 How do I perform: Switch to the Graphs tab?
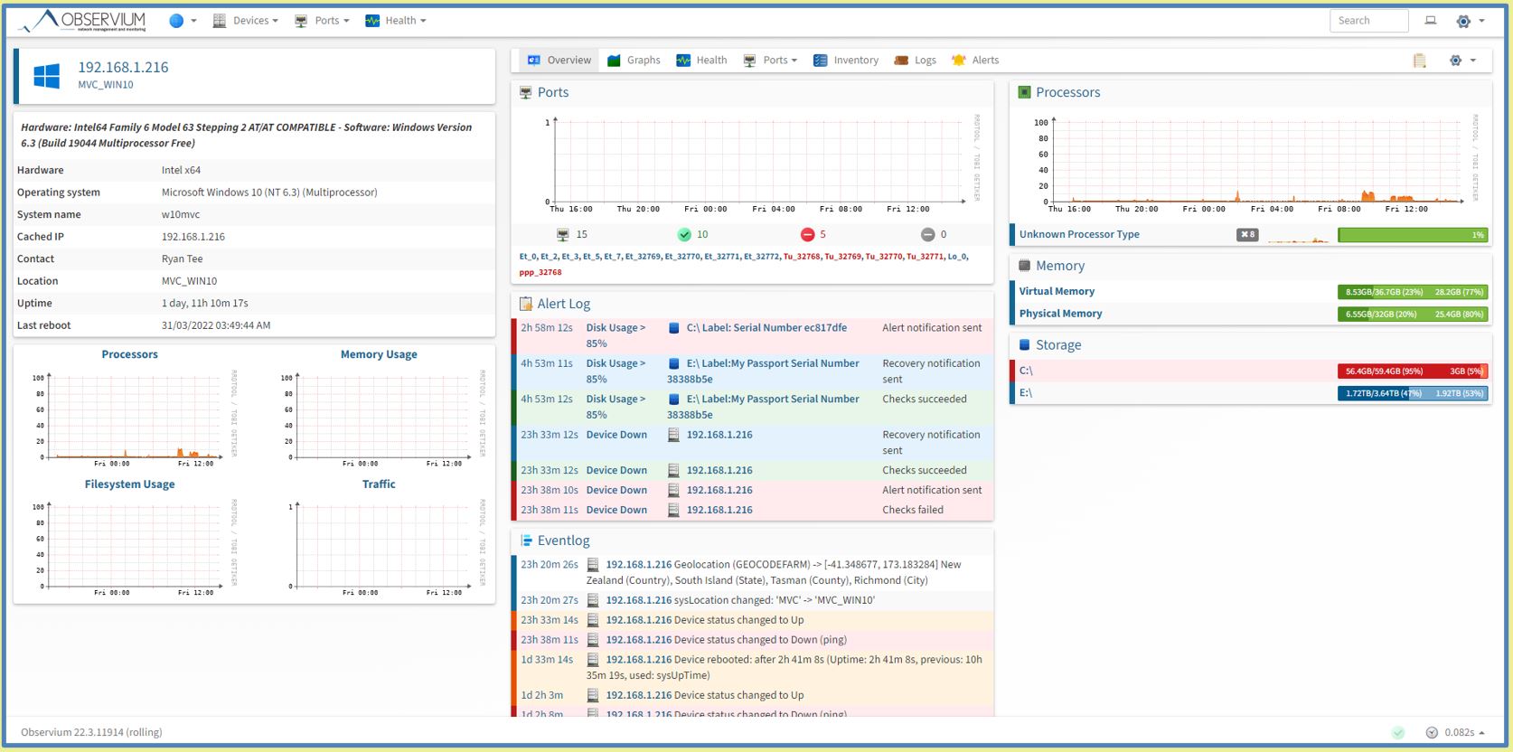coord(634,61)
